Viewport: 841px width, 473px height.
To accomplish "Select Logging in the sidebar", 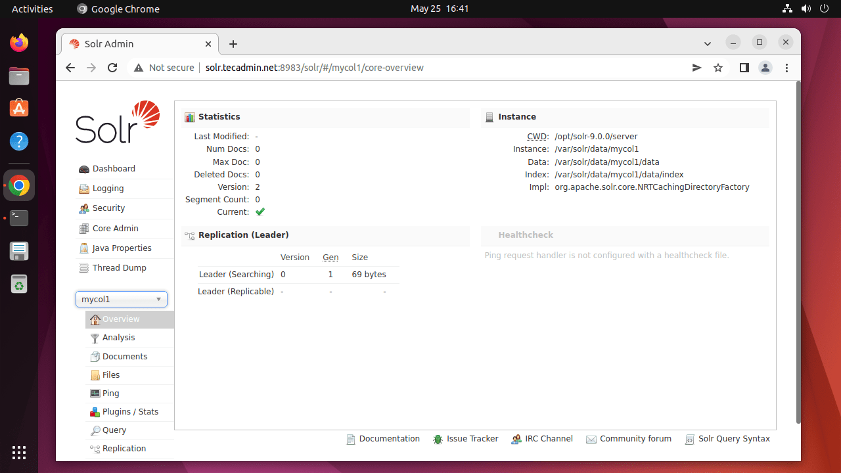I will pyautogui.click(x=107, y=189).
